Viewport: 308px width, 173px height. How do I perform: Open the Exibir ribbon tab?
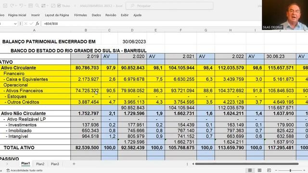point(125,15)
